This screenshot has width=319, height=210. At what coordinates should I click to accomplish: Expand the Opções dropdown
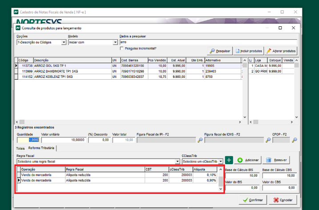pos(64,42)
